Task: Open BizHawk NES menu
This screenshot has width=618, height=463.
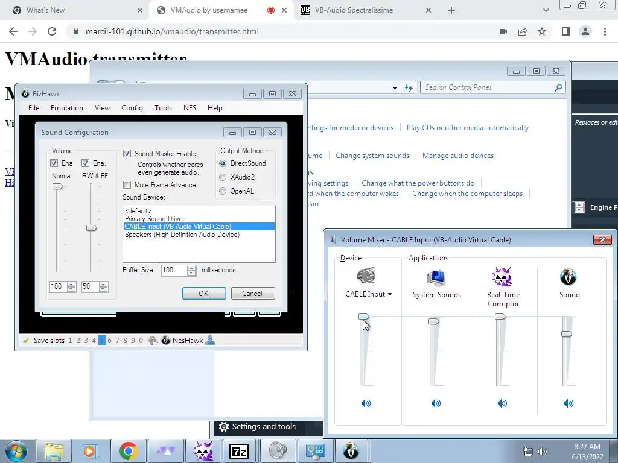Action: click(x=190, y=107)
